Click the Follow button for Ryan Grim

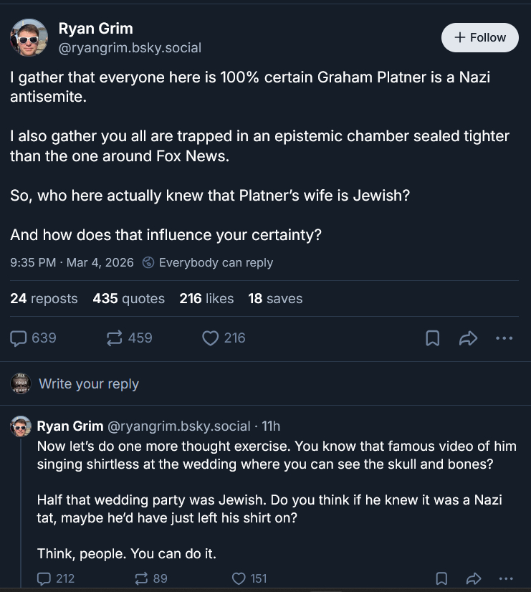click(479, 37)
